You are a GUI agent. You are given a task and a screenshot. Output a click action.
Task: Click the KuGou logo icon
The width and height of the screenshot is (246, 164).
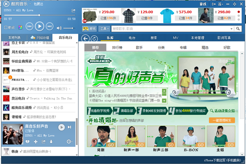(6, 4)
